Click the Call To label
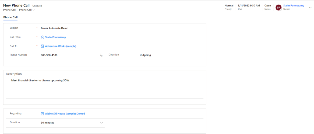 [x=14, y=46]
